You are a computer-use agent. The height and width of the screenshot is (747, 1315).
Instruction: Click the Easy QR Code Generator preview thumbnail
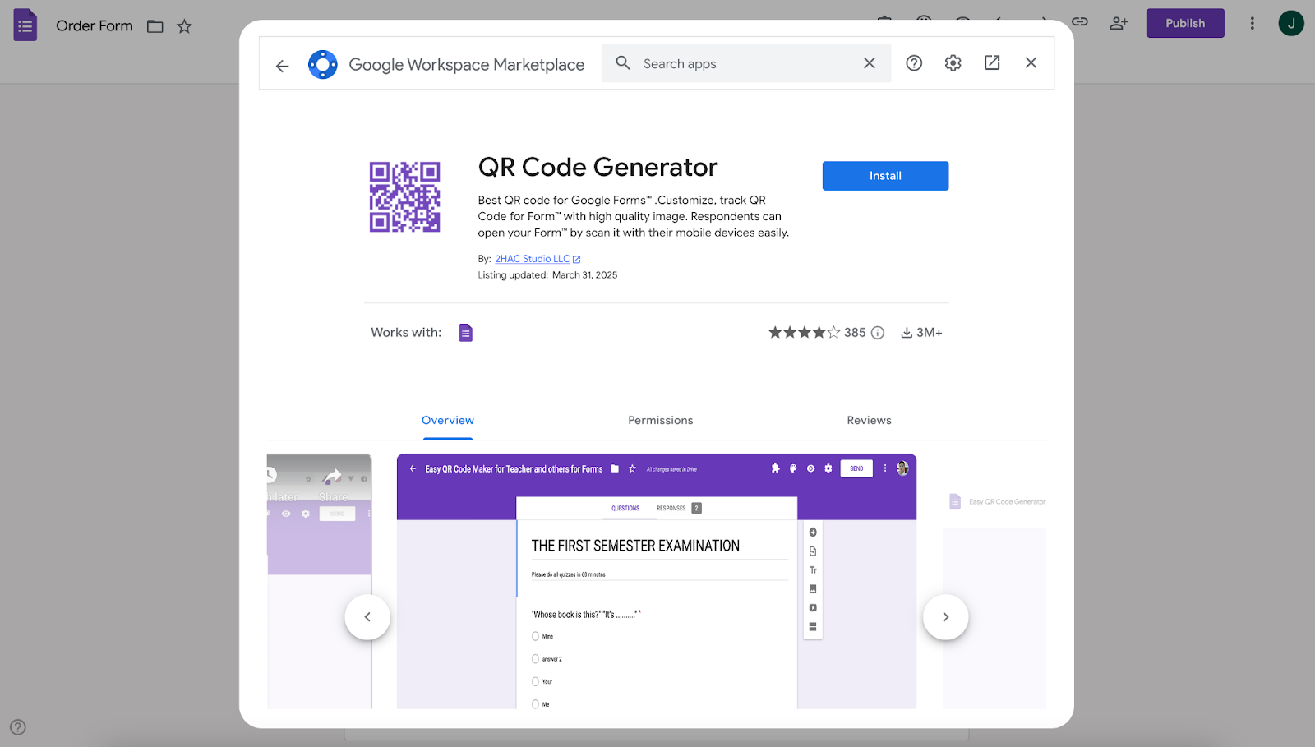pos(994,581)
